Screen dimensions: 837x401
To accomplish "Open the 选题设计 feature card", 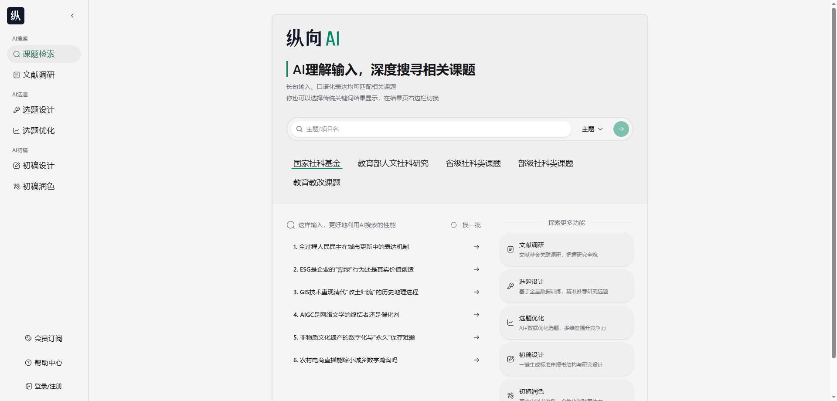I will click(x=566, y=286).
